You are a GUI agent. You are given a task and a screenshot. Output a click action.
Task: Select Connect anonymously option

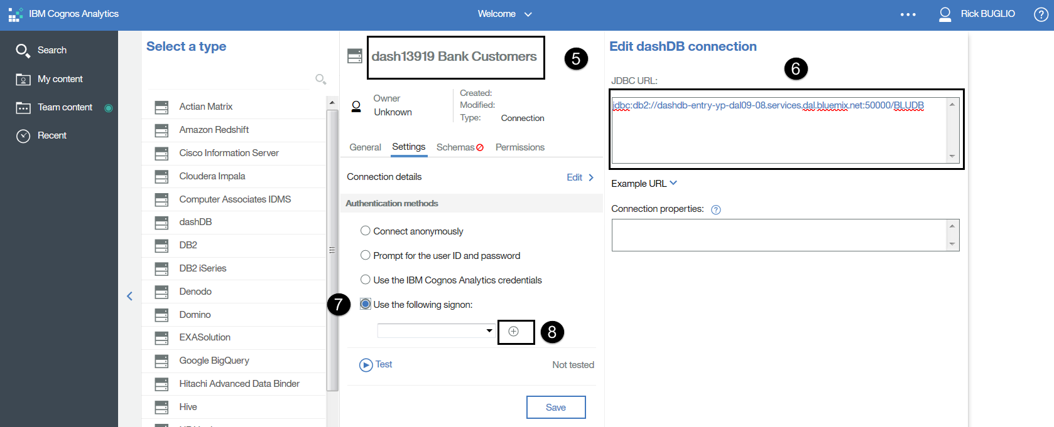(365, 231)
